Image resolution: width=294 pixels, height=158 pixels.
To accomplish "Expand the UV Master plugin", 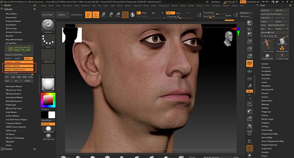I will pos(10,135).
